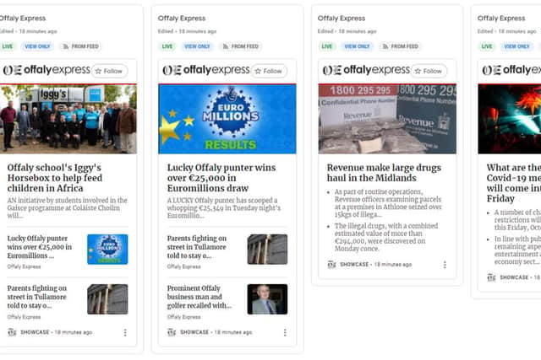Viewport: 541px width, 360px height.
Task: Open the Revenue drugs seizure photo
Action: pyautogui.click(x=387, y=119)
